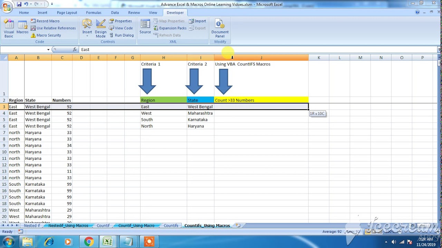Click the Insert Function fx button

(x=75, y=50)
